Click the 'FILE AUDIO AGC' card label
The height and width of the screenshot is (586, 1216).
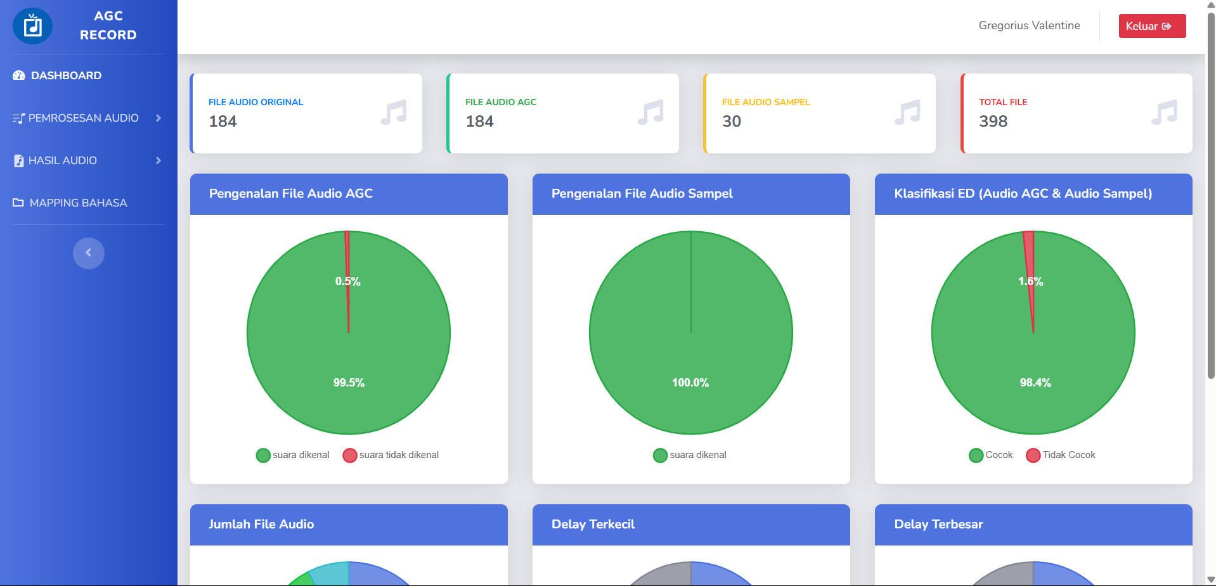pyautogui.click(x=501, y=102)
